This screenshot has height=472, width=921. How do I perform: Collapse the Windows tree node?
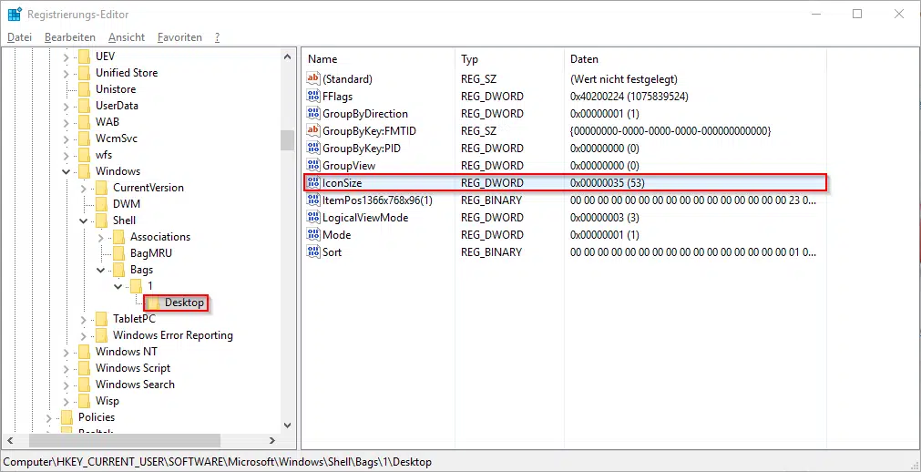coord(66,171)
